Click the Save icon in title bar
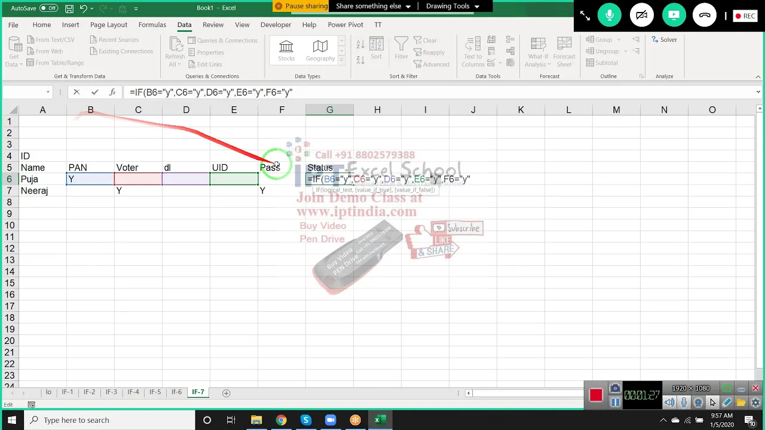This screenshot has height=430, width=765. [69, 8]
